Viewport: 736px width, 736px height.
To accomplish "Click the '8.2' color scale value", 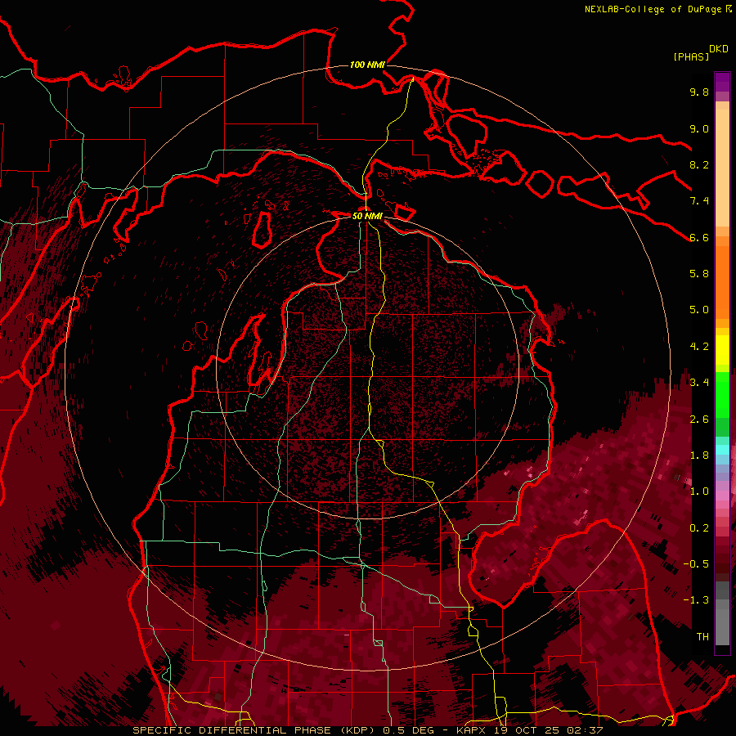I will click(699, 164).
